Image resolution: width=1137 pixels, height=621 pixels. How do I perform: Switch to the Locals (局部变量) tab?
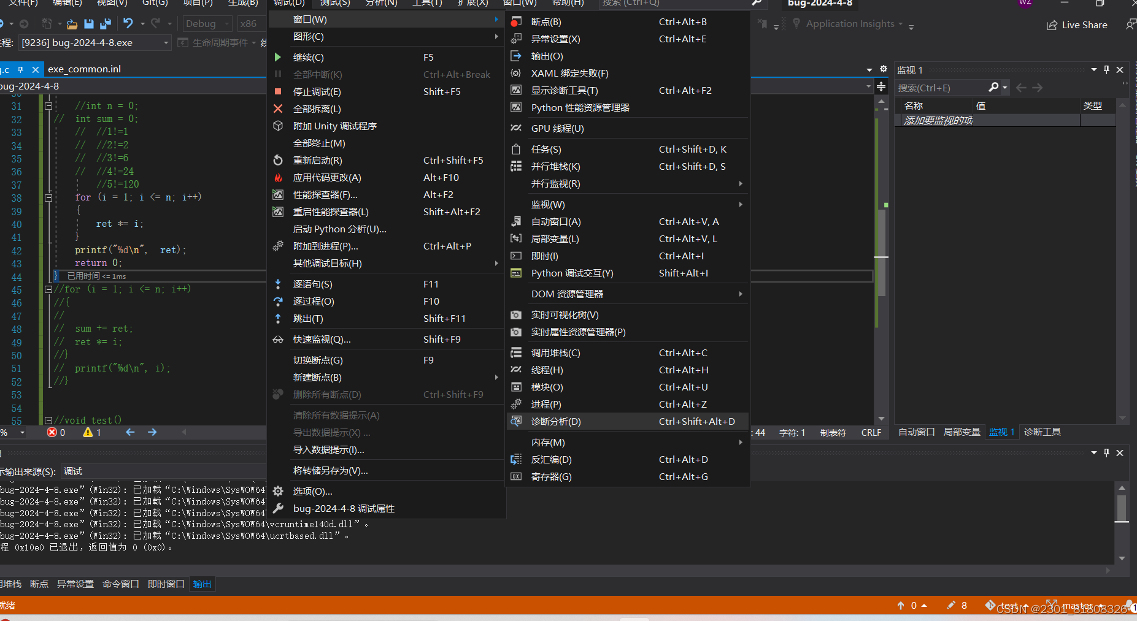coord(962,432)
